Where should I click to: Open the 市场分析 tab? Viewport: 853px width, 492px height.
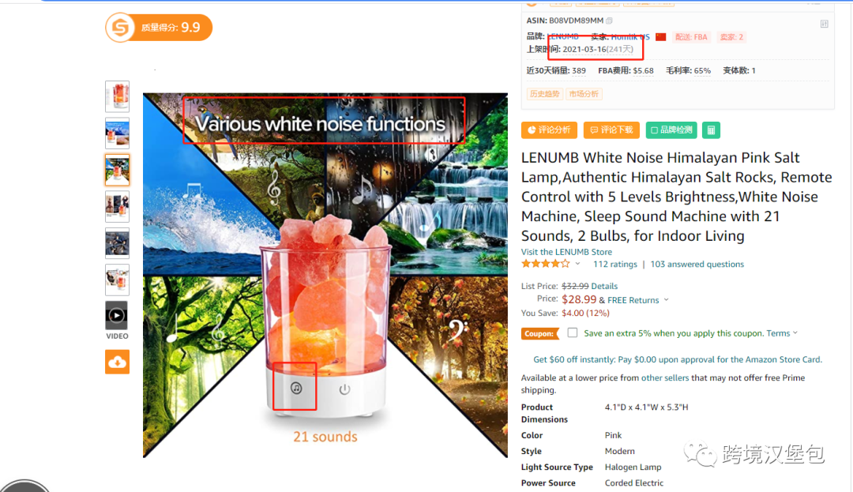[x=584, y=94]
